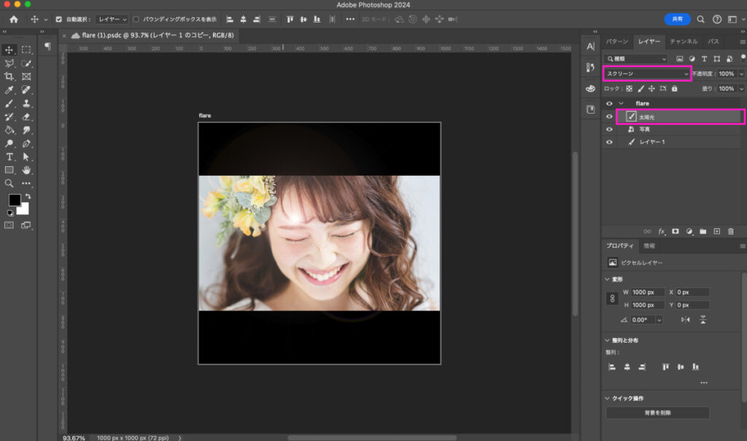
Task: Select the Eyedropper tool
Action: pyautogui.click(x=9, y=90)
